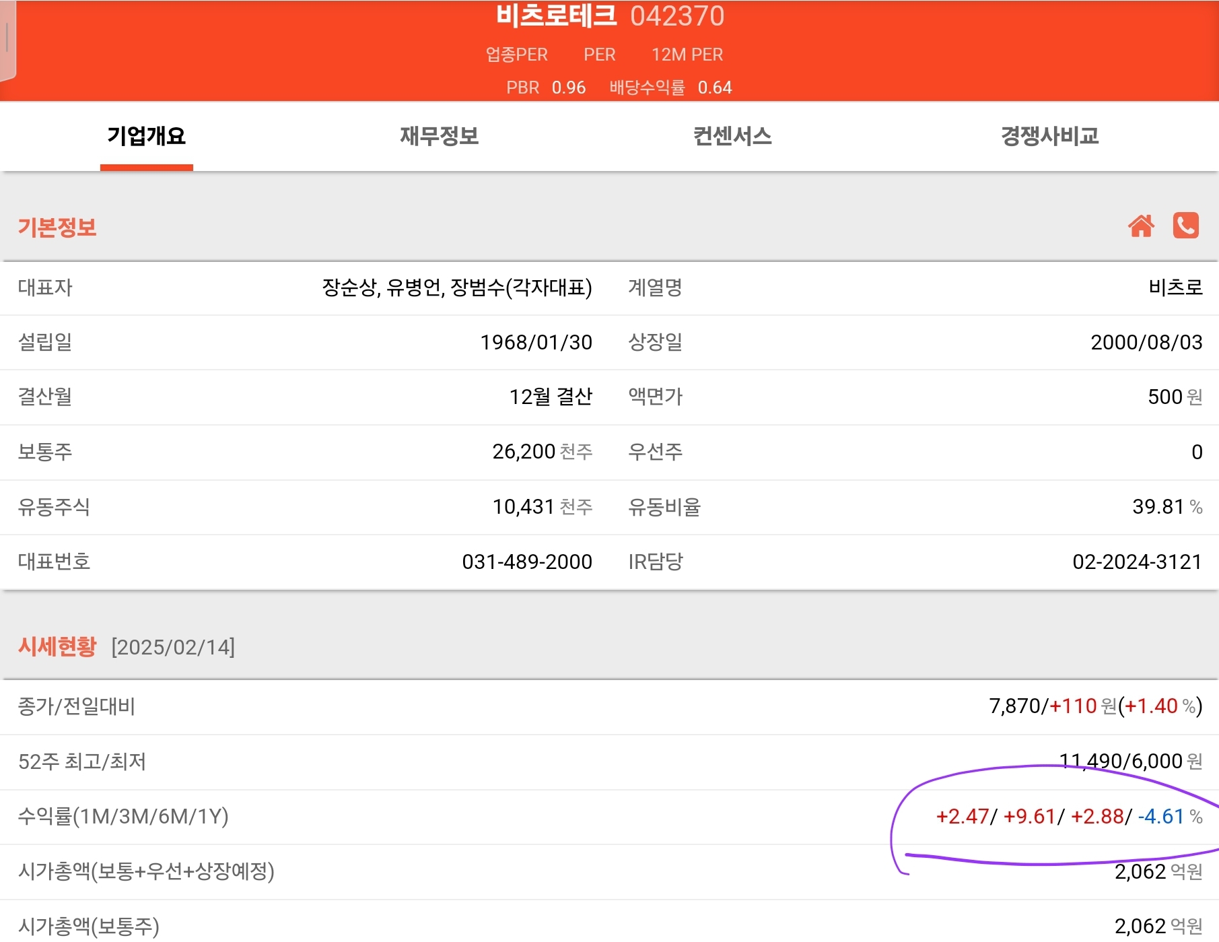Viewport: 1219px width, 942px height.
Task: Tap the red phone call icon
Action: click(x=1185, y=226)
